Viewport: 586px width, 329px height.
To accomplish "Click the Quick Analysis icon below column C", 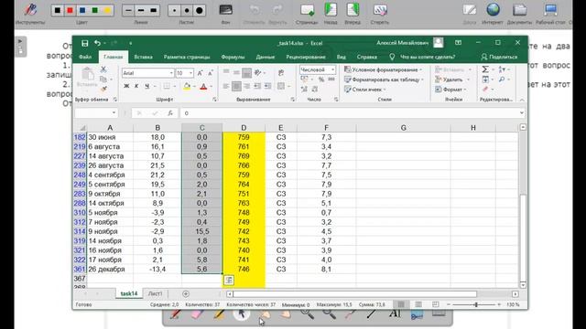I will pyautogui.click(x=229, y=281).
